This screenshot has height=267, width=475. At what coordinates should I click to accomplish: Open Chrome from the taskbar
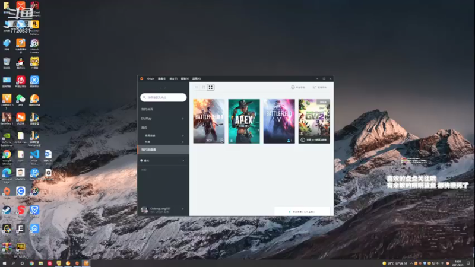[31, 263]
